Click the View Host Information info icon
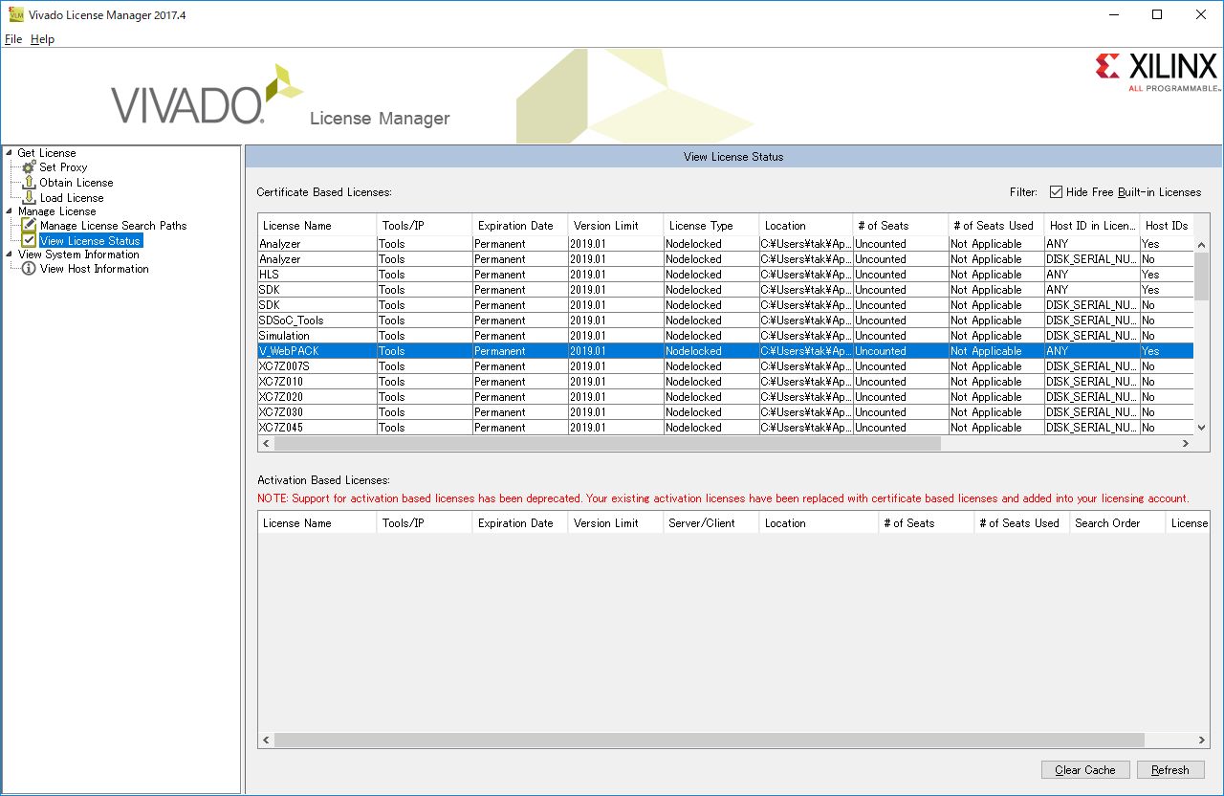The height and width of the screenshot is (796, 1224). click(29, 269)
